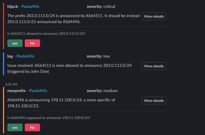This screenshot has height=135, width=205.
Task: Open the PacketVis link in the newprefix alert
Action: point(38,91)
